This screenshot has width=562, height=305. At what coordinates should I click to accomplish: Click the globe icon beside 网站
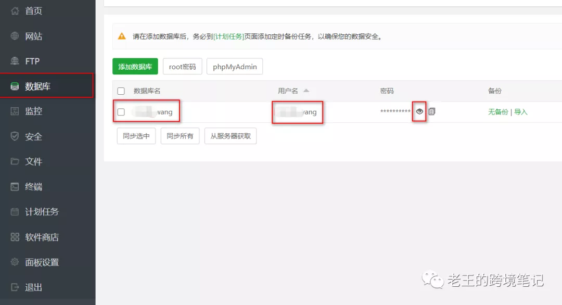coord(15,36)
